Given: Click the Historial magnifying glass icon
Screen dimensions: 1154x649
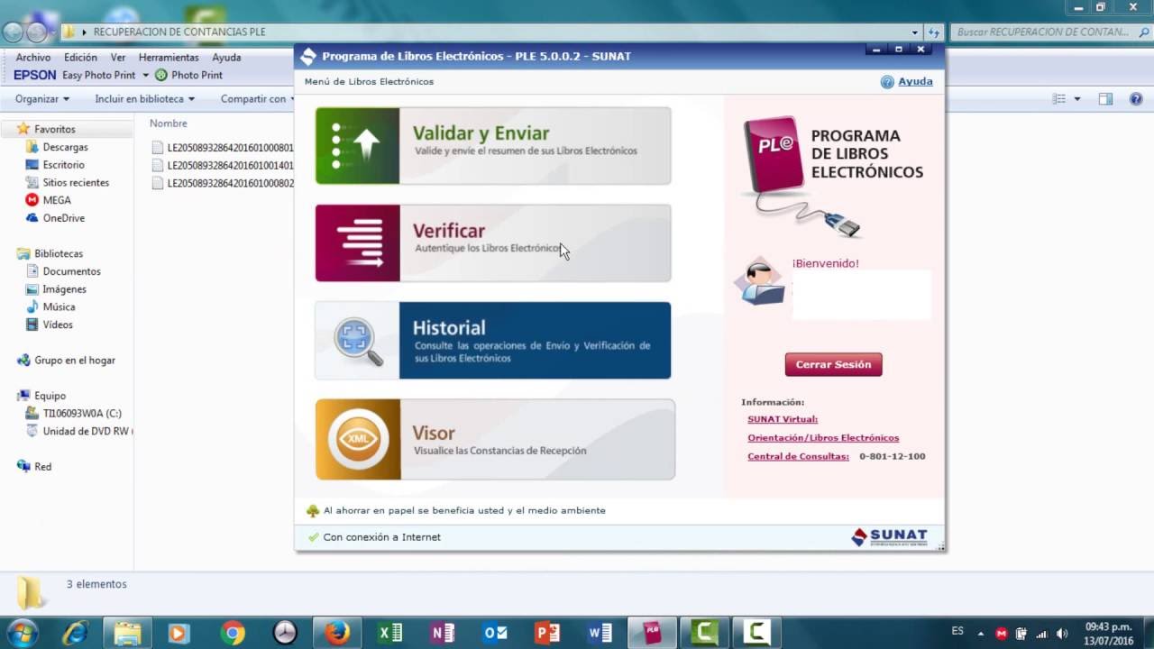Looking at the screenshot, I should tap(358, 341).
